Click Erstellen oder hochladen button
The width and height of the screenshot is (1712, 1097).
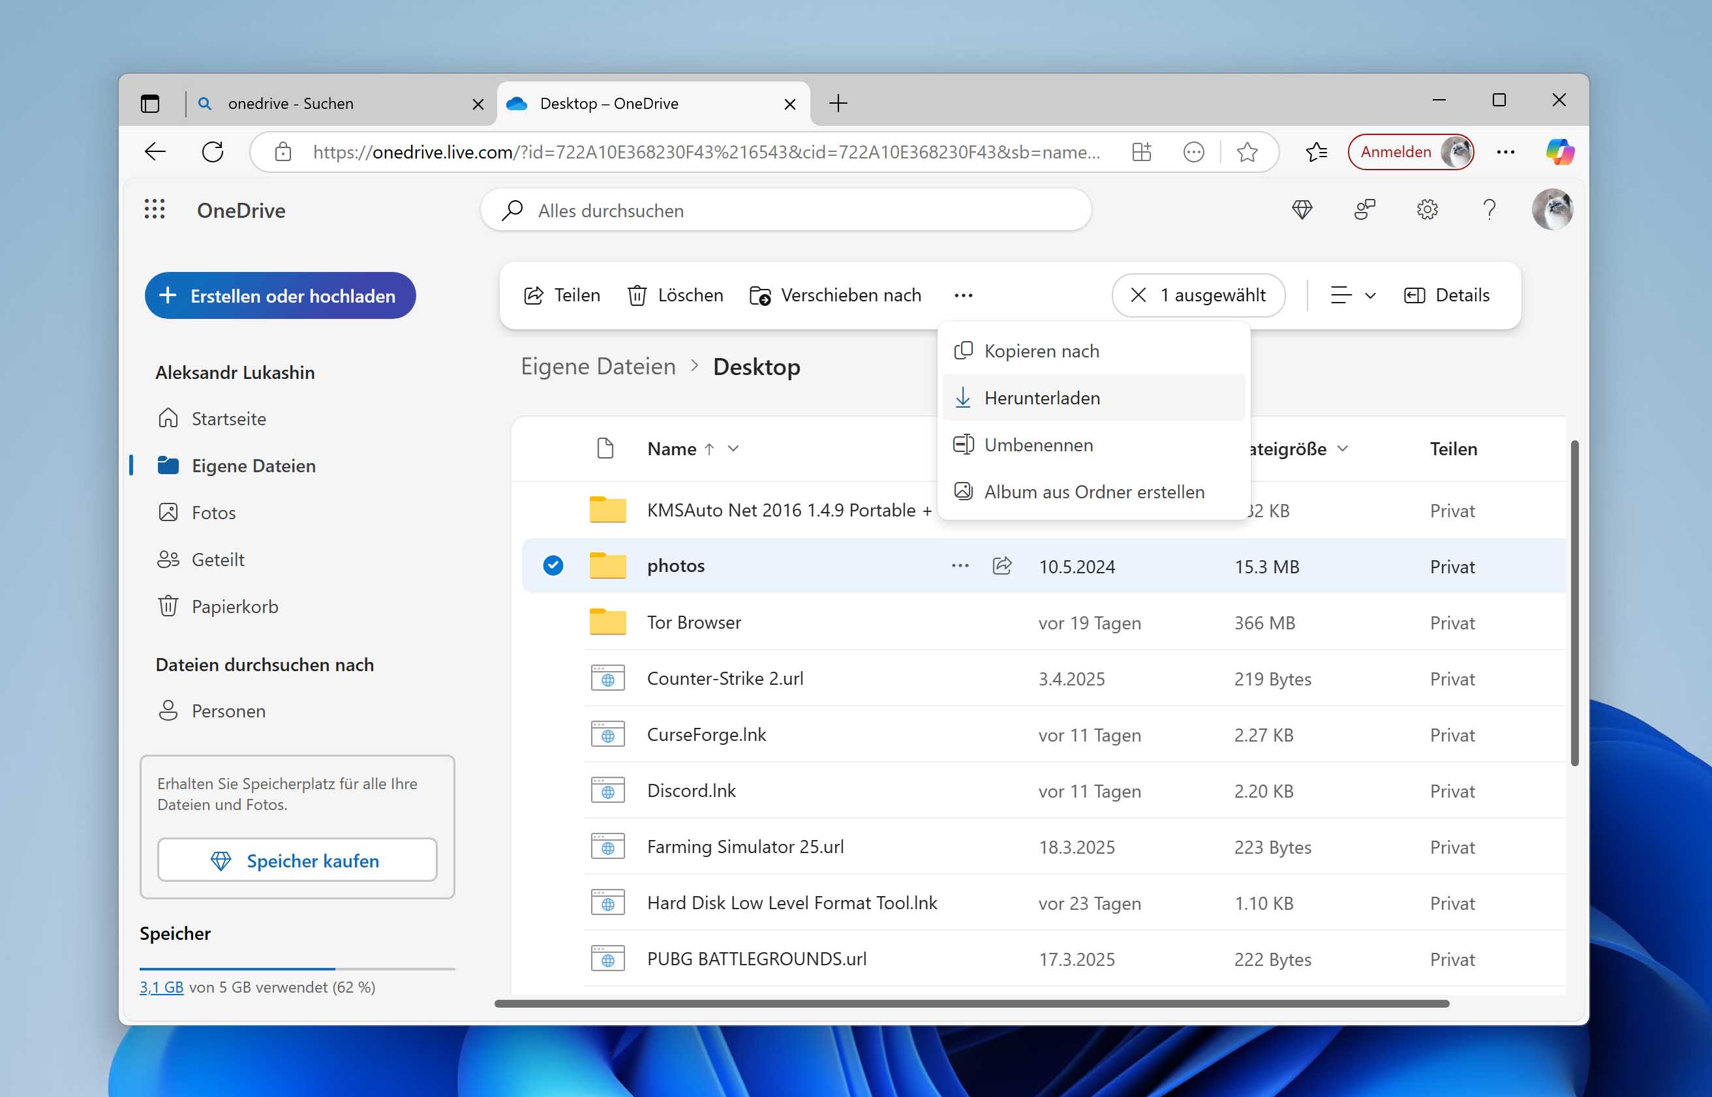click(x=280, y=295)
